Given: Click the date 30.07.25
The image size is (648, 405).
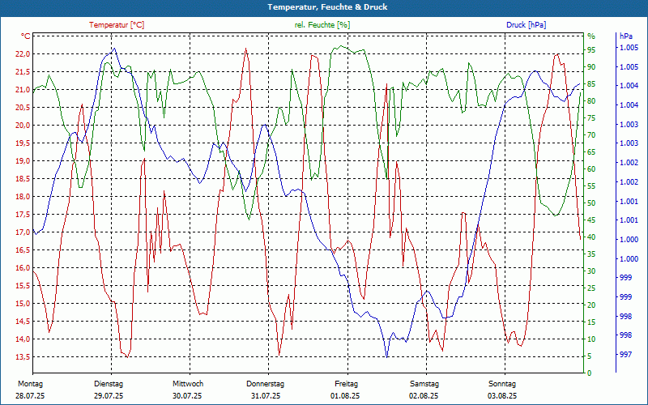Looking at the screenshot, I should 187,396.
